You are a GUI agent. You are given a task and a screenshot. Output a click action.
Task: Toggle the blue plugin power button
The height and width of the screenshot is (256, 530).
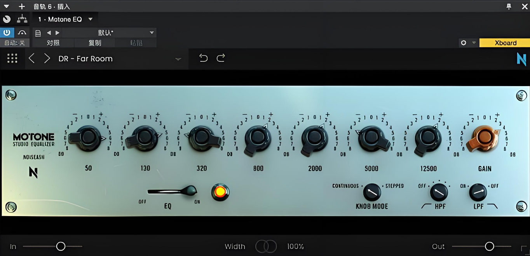click(x=7, y=33)
